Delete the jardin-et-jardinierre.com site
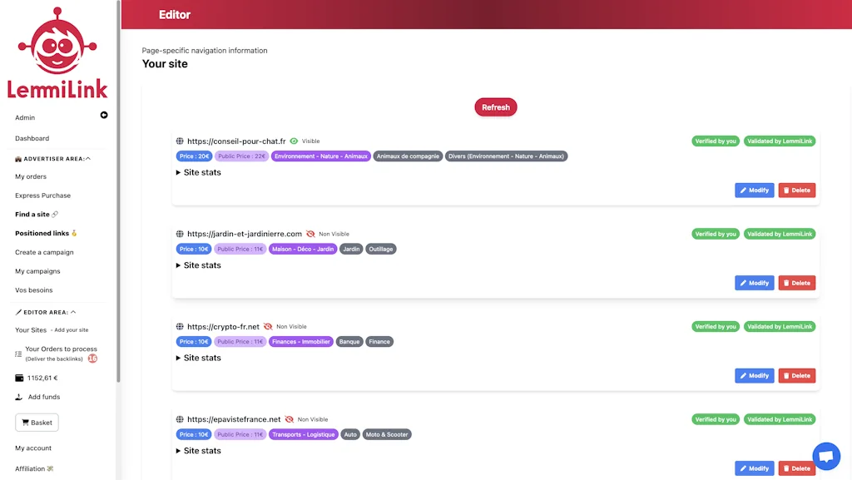852x480 pixels. pyautogui.click(x=796, y=283)
